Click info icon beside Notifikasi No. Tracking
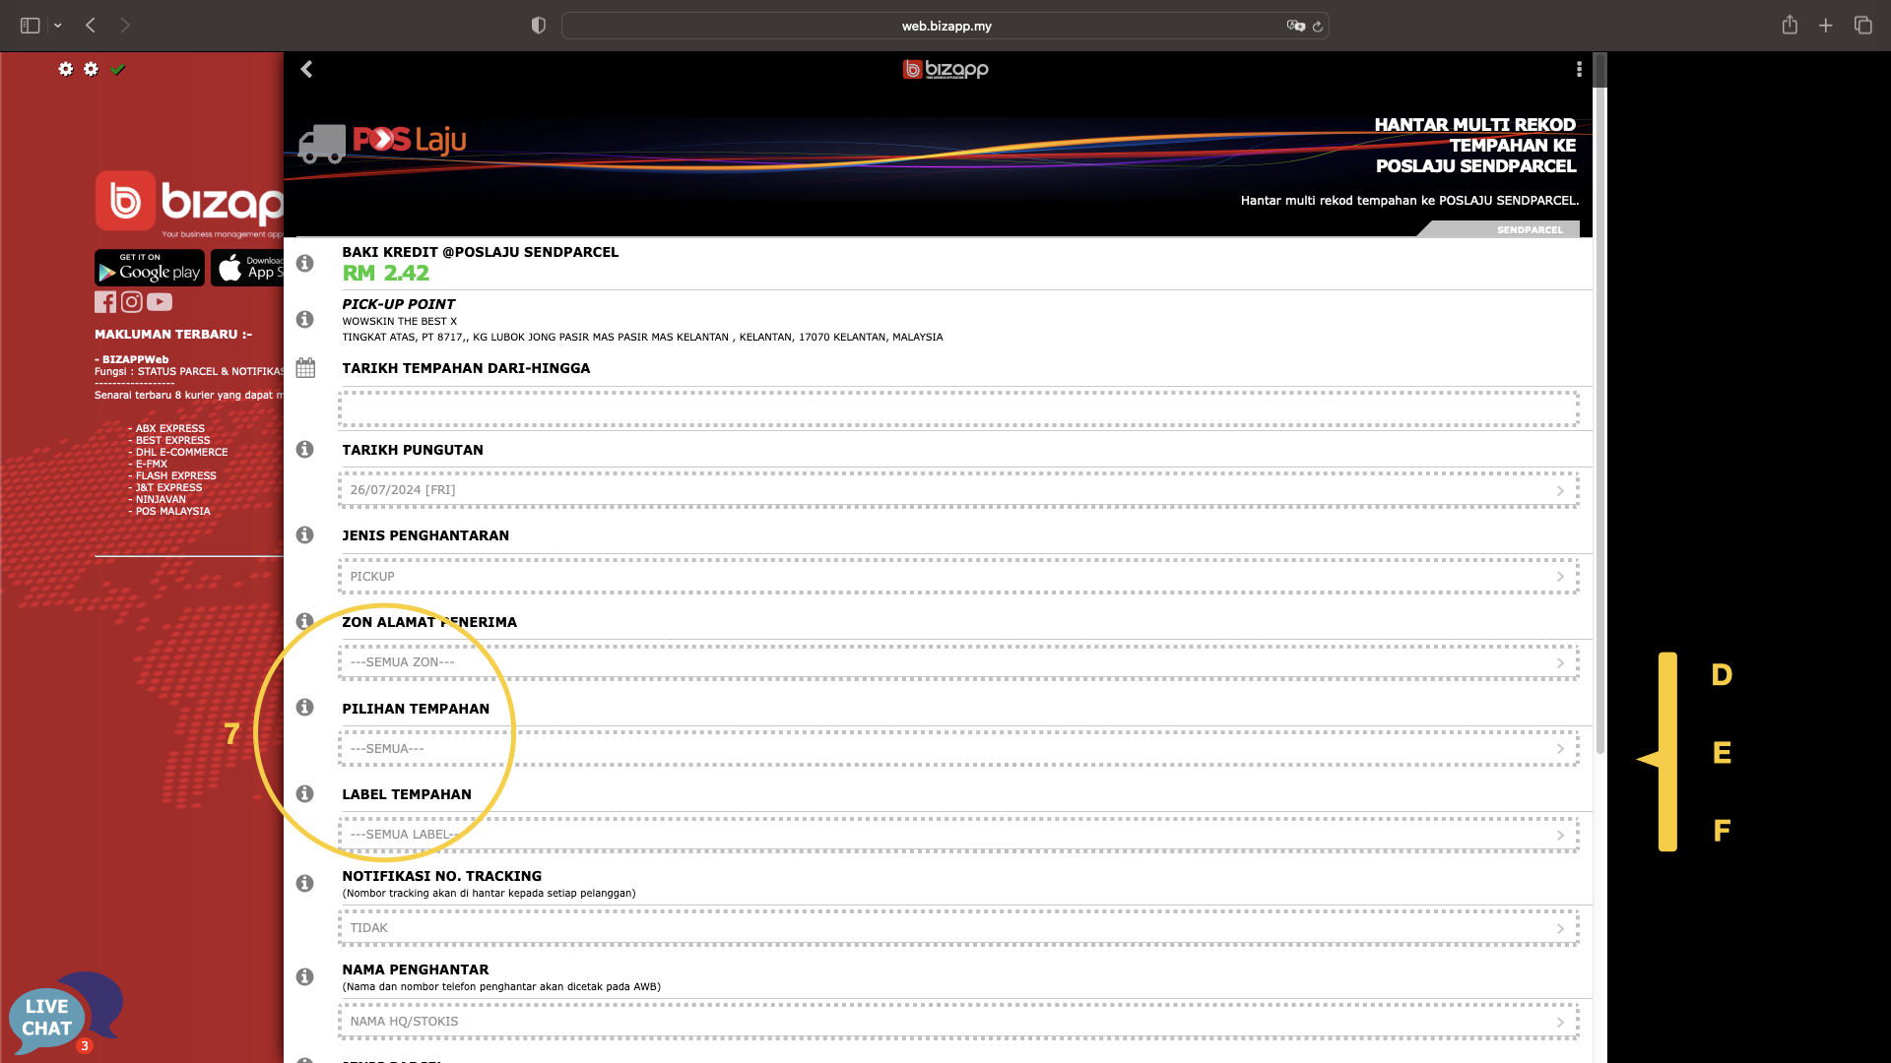 pyautogui.click(x=305, y=883)
